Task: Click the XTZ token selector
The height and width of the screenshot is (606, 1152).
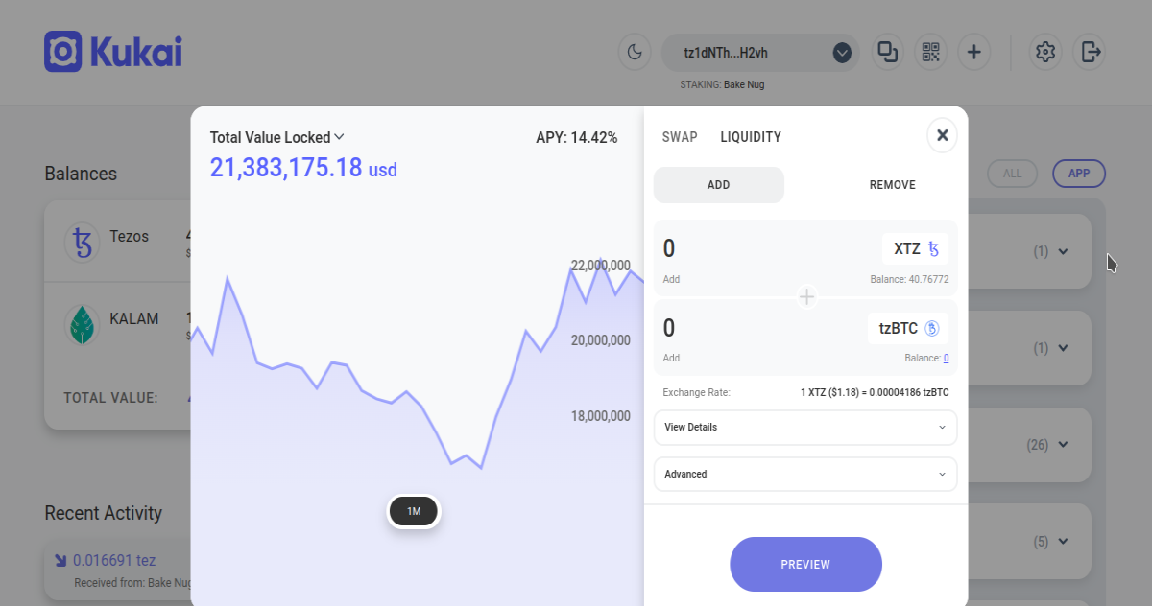Action: 916,249
